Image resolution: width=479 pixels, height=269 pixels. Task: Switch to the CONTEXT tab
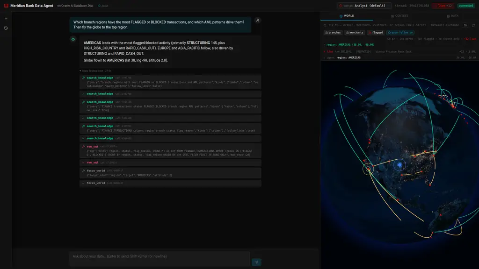click(399, 16)
